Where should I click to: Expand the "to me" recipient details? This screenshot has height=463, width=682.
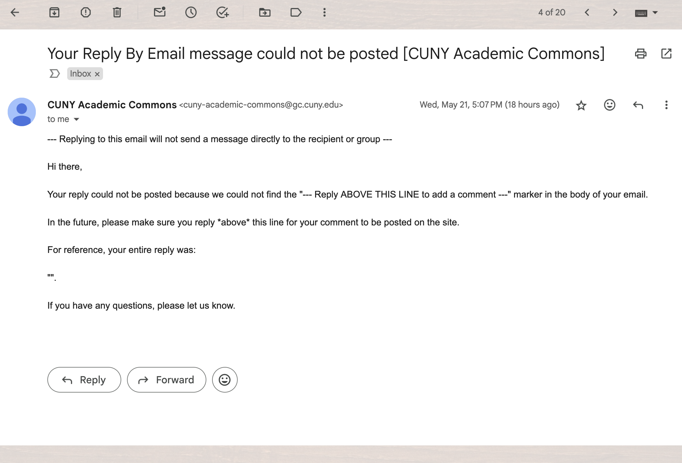tap(76, 119)
